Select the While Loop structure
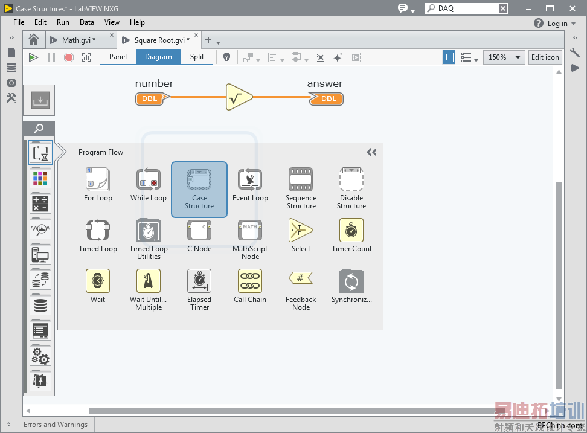This screenshot has height=433, width=587. click(x=149, y=185)
